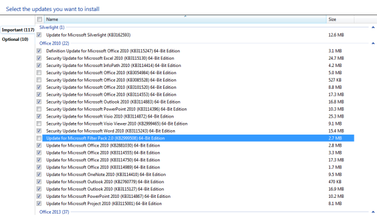Switch to the Optional (10) updates tab
The width and height of the screenshot is (377, 221).
pyautogui.click(x=15, y=39)
